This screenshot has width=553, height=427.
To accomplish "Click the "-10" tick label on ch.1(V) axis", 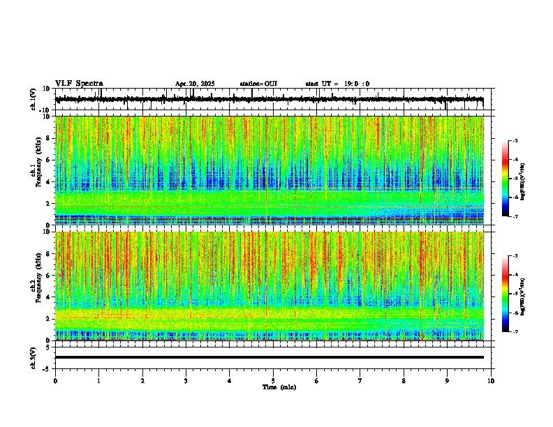I will tap(45, 110).
